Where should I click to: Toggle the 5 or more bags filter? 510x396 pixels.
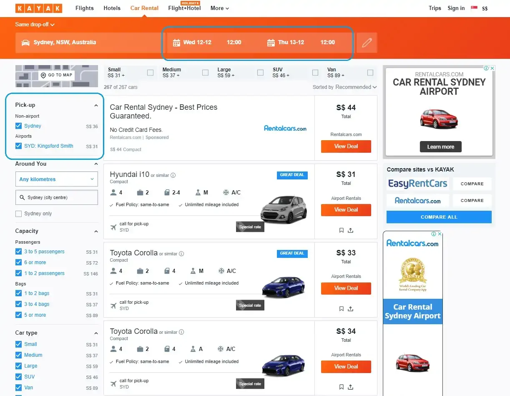point(18,315)
